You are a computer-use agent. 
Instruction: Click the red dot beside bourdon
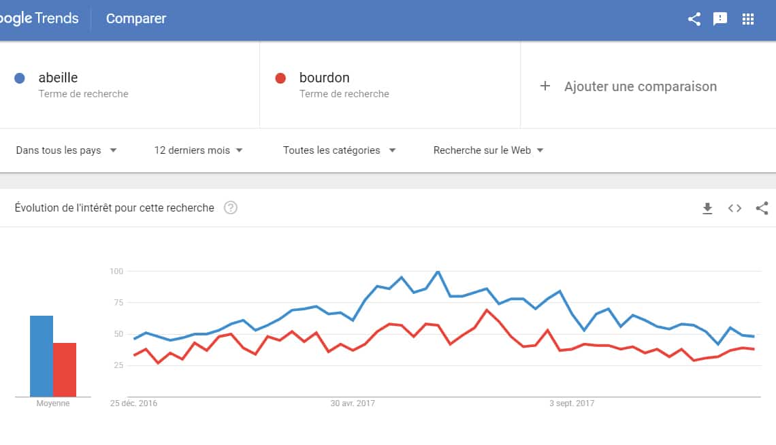pos(280,78)
